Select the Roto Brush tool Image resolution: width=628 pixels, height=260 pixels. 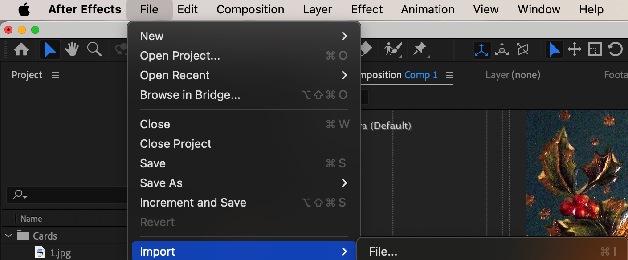coord(393,49)
